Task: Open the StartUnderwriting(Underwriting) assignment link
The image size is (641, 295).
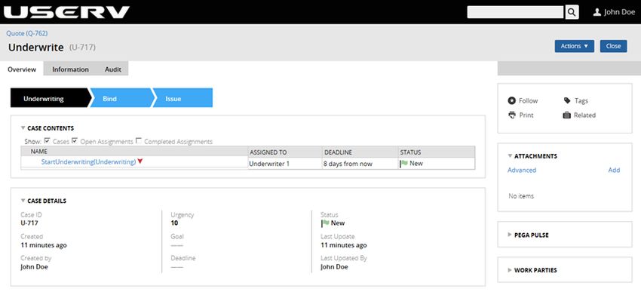Action: (x=88, y=162)
